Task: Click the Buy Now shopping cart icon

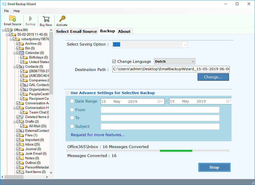Action: pyautogui.click(x=46, y=18)
